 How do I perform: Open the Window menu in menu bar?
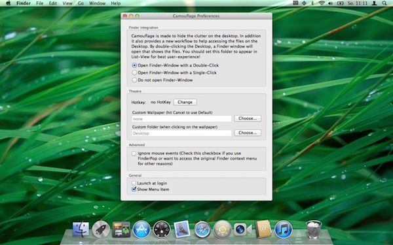97,3
